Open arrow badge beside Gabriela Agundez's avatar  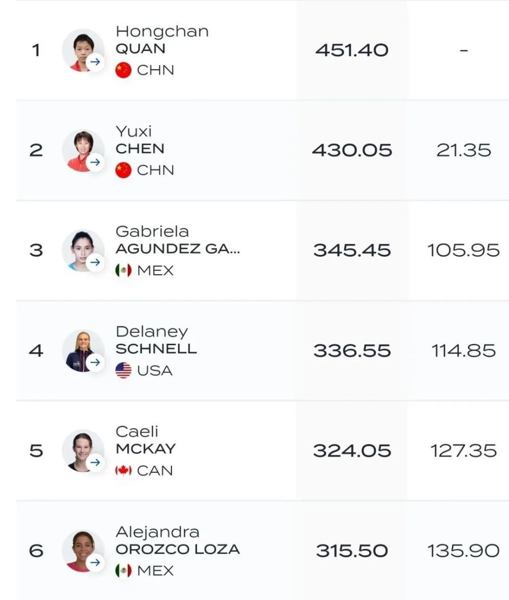[x=95, y=262]
